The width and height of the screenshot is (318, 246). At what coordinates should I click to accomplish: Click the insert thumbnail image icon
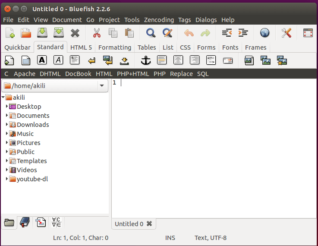click(x=265, y=60)
